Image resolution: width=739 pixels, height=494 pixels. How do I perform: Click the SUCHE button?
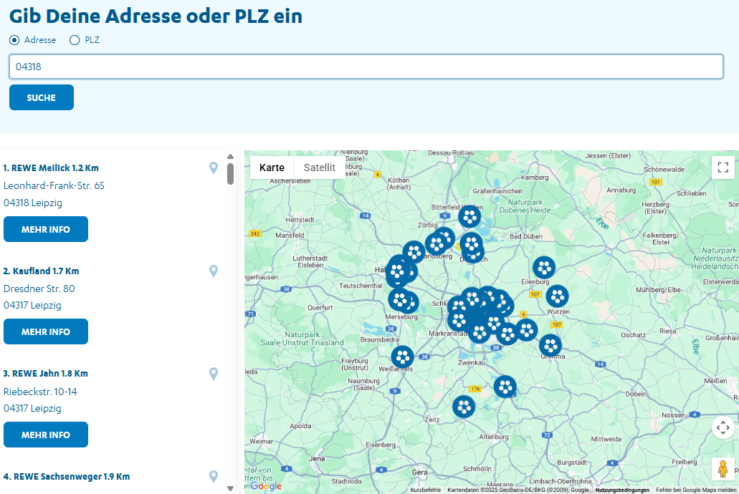pos(42,97)
